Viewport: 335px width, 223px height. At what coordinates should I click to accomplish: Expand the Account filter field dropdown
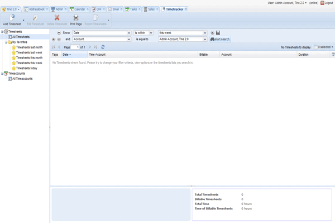point(129,40)
